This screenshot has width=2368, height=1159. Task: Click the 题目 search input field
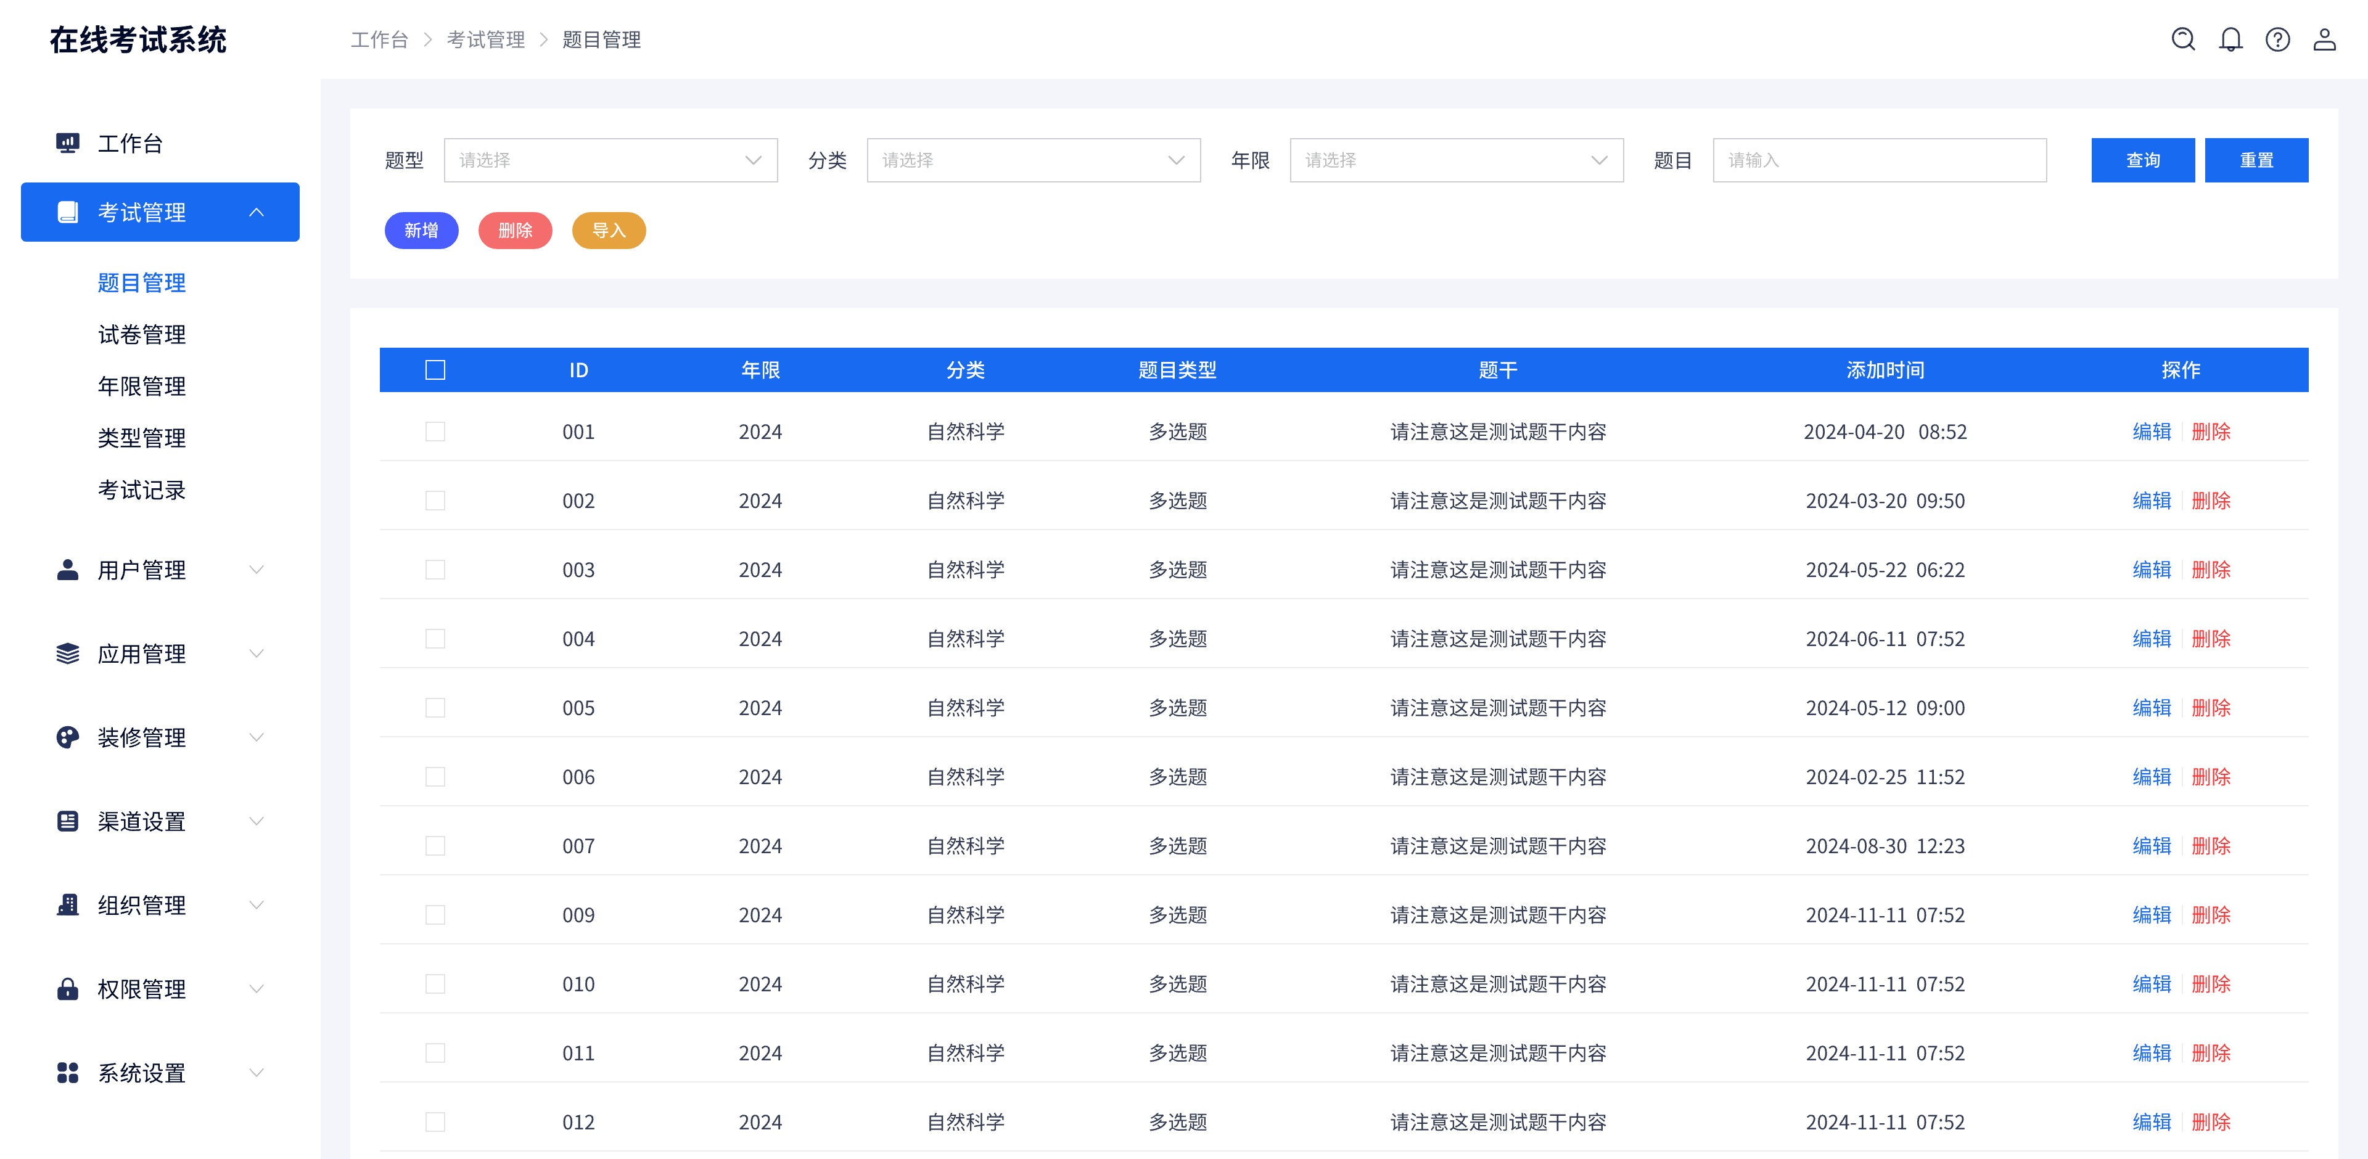(1879, 160)
